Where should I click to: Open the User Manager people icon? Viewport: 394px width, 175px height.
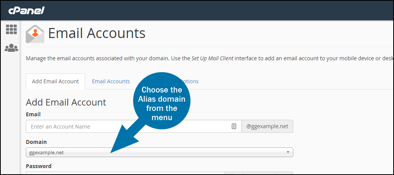11,48
